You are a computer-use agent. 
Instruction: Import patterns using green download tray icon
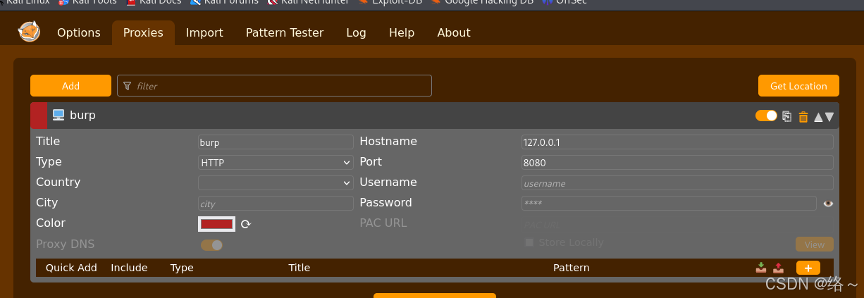pyautogui.click(x=761, y=268)
